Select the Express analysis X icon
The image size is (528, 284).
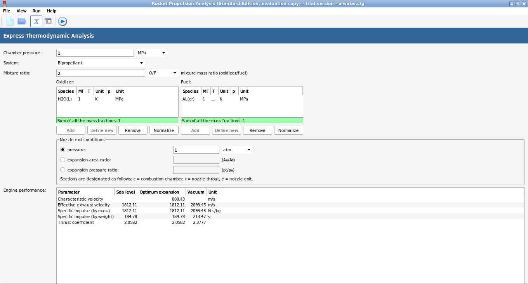point(36,21)
